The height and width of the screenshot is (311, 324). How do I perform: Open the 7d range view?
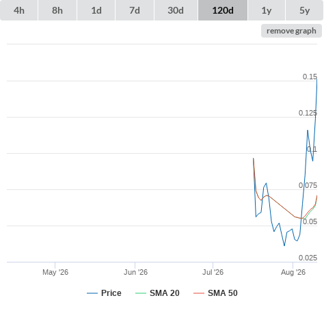click(135, 10)
